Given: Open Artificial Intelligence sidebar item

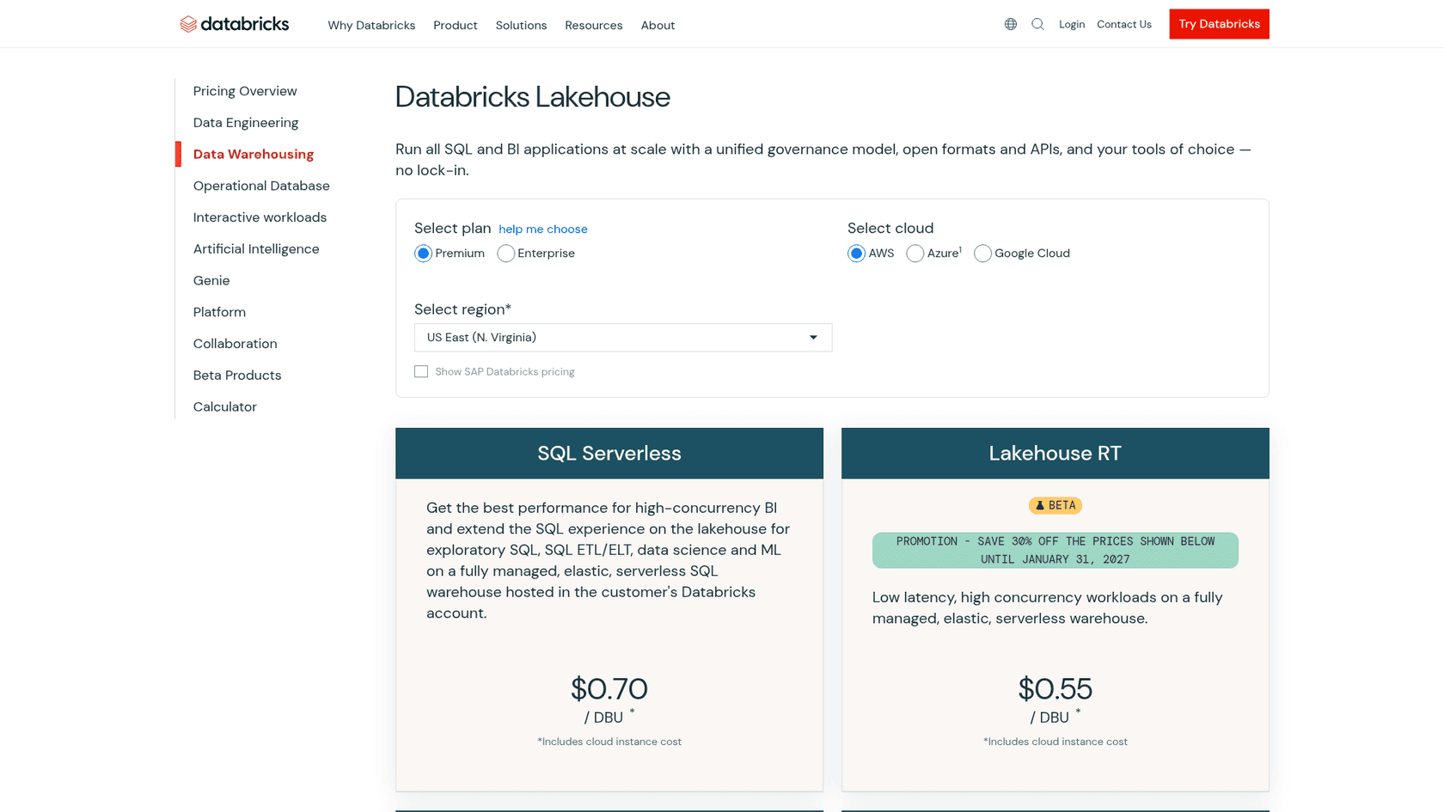Looking at the screenshot, I should click(x=256, y=249).
